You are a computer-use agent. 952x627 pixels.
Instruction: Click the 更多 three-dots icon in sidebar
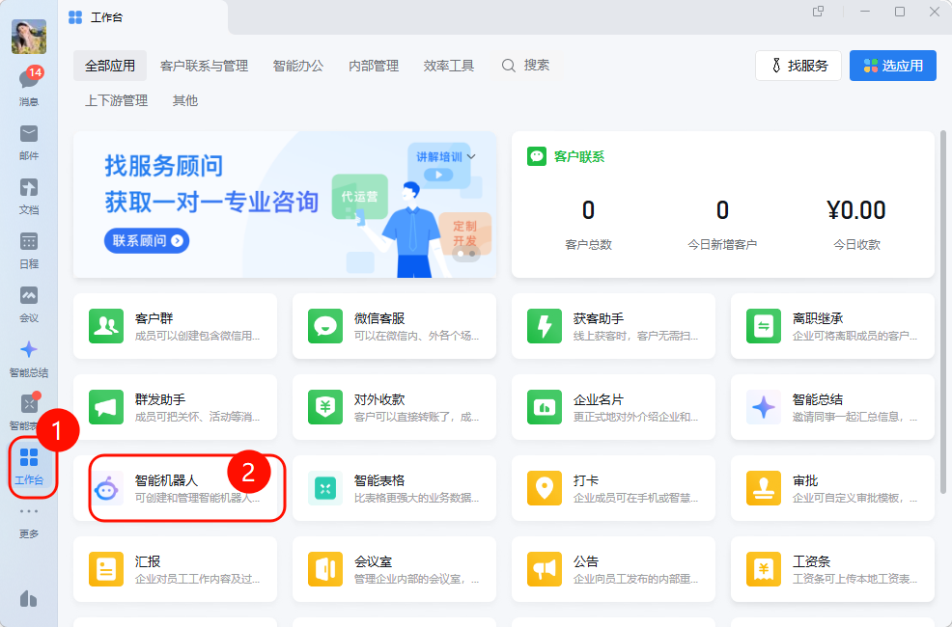tap(29, 511)
